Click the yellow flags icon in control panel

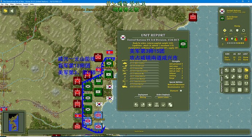click(x=246, y=70)
